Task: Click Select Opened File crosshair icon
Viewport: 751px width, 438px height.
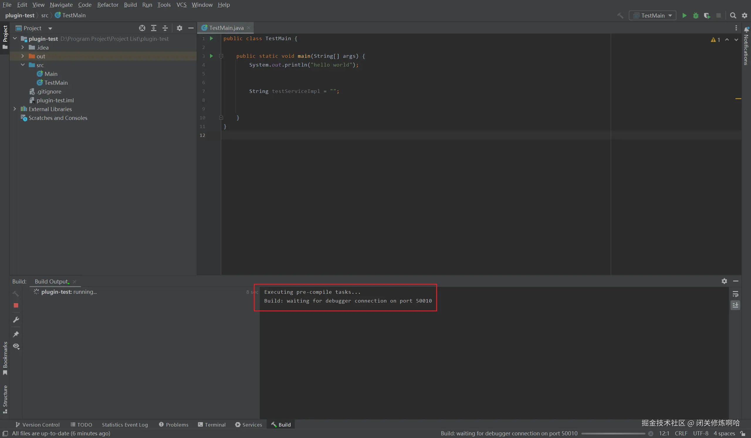Action: point(142,28)
